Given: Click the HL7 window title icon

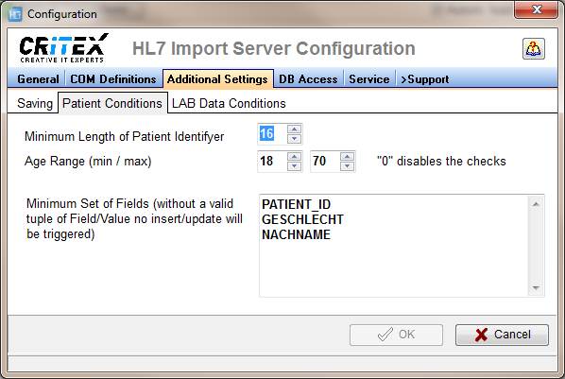Looking at the screenshot, I should 15,14.
